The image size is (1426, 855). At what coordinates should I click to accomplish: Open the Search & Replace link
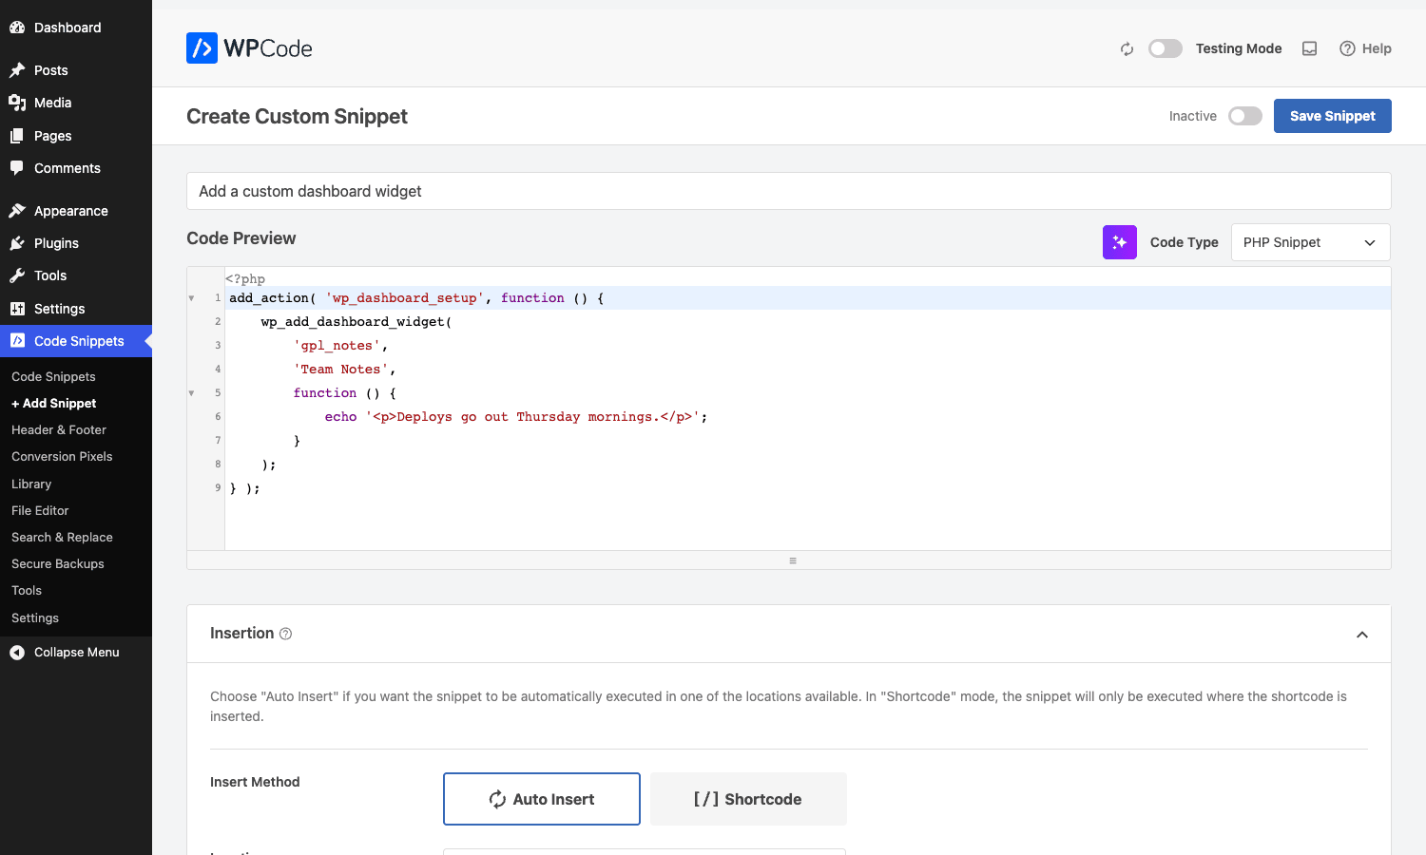coord(62,538)
